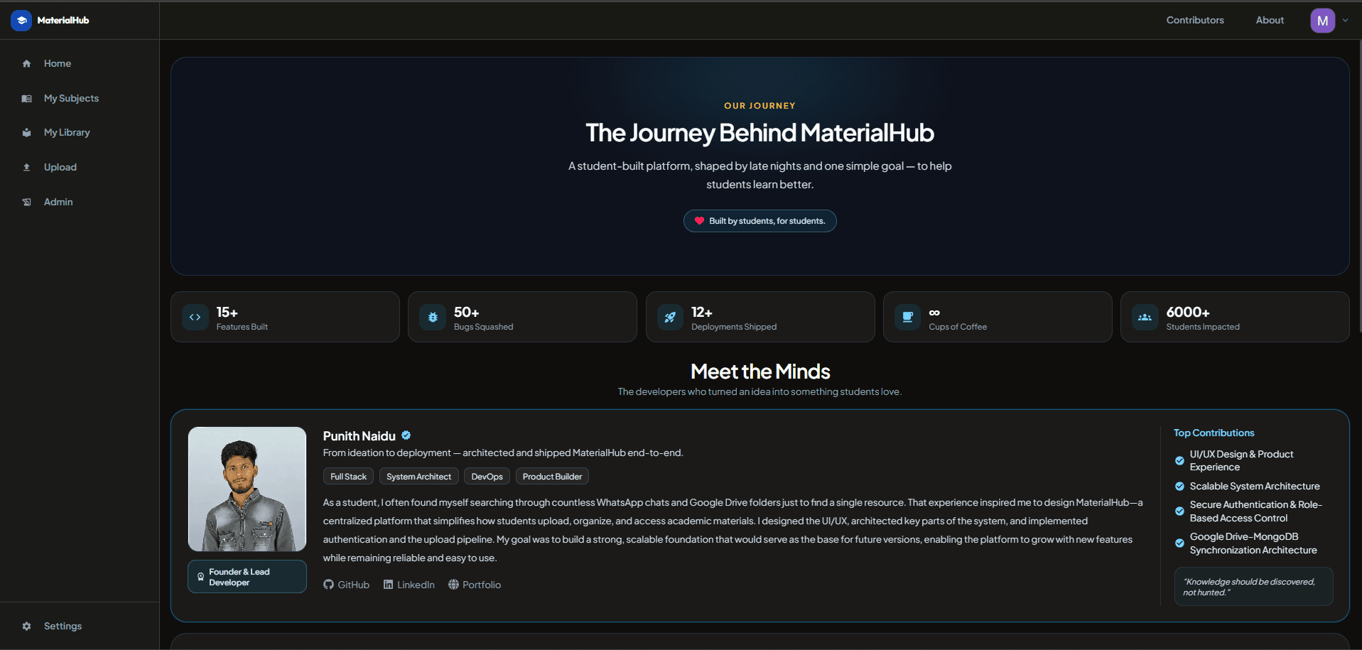1362x650 pixels.
Task: Click the Upload arrow icon
Action: pyautogui.click(x=26, y=168)
